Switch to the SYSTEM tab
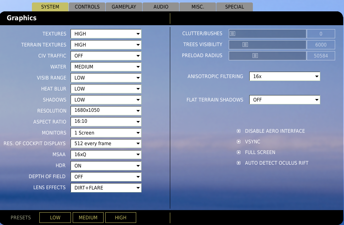344x225 pixels. click(50, 7)
